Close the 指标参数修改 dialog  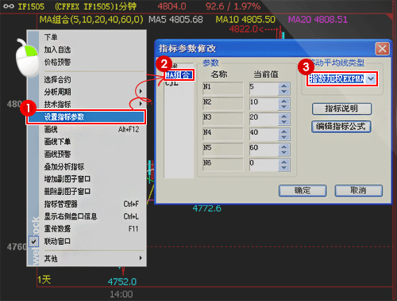coord(382,49)
